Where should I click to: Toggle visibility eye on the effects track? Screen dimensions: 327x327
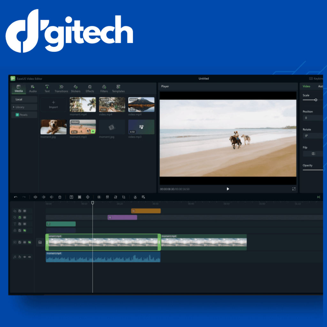pos(25,217)
